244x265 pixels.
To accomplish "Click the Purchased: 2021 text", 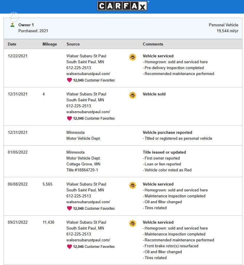I will click(33, 31).
